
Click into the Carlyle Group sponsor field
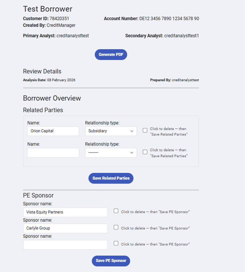(65, 228)
